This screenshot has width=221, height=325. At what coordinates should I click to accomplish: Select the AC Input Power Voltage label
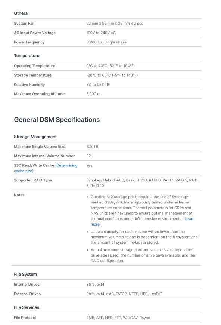[35, 33]
